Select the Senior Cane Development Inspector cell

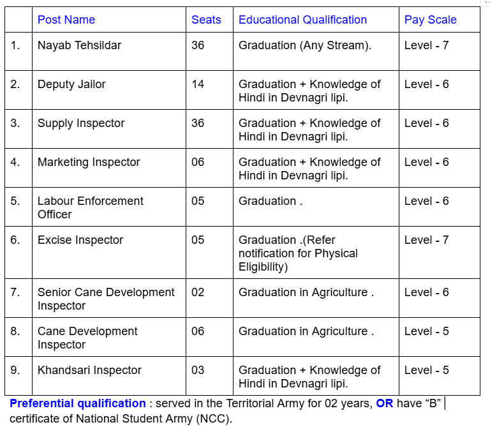[x=105, y=299]
